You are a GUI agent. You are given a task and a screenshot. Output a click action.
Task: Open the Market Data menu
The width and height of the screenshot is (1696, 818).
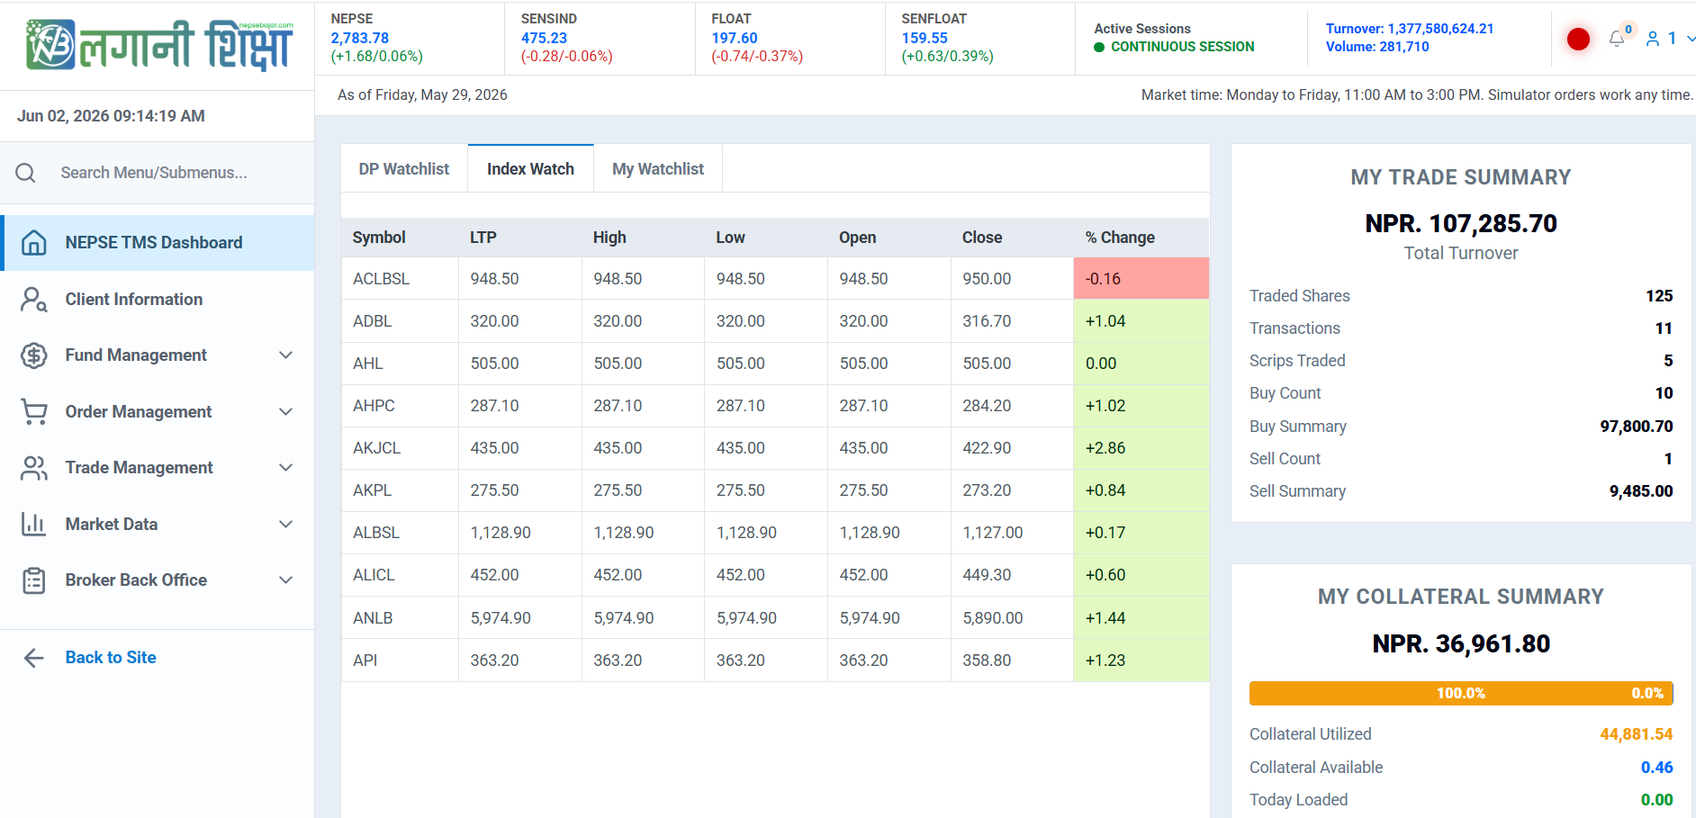[158, 525]
